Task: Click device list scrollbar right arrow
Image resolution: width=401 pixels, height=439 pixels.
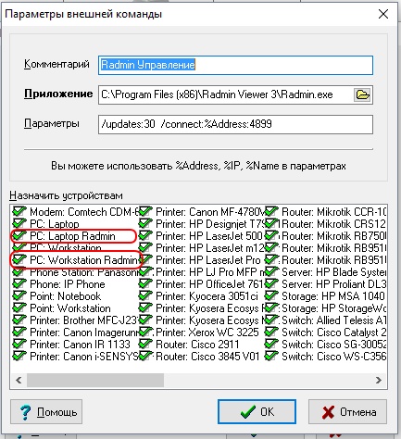Action: pos(379,380)
